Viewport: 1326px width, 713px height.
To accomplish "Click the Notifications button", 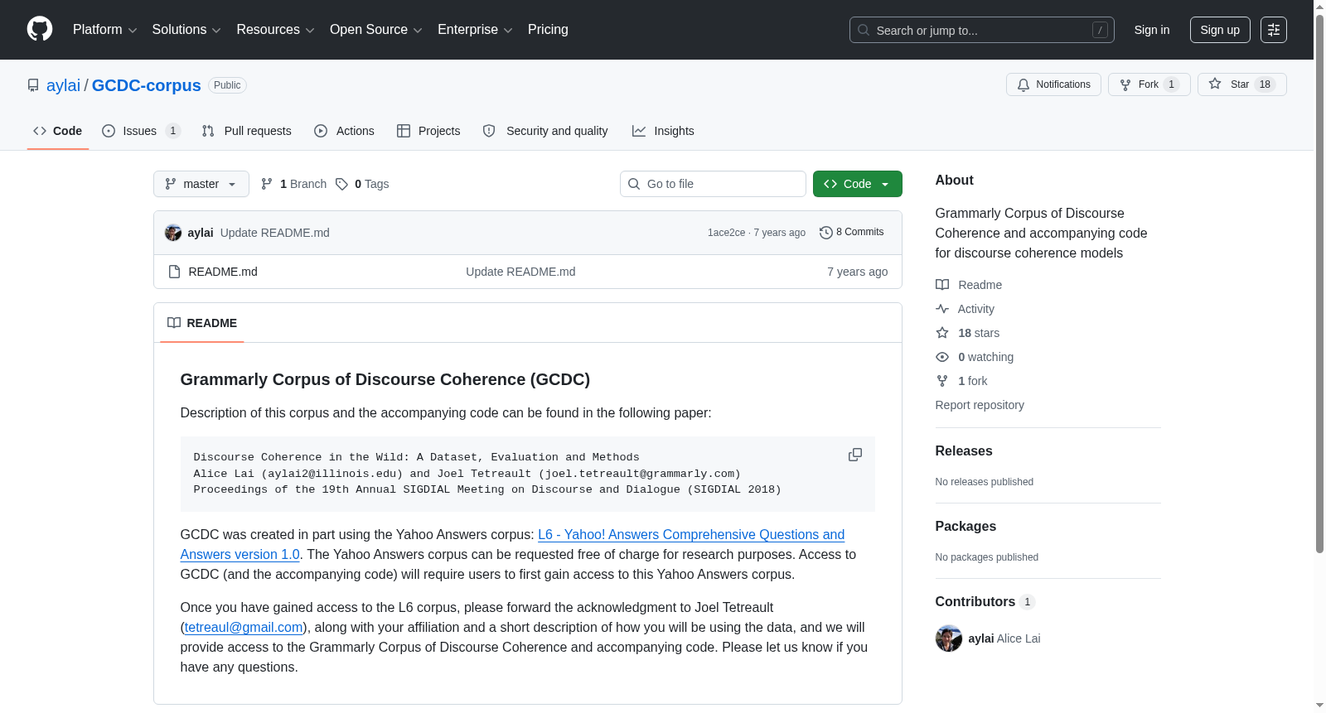I will (1053, 84).
